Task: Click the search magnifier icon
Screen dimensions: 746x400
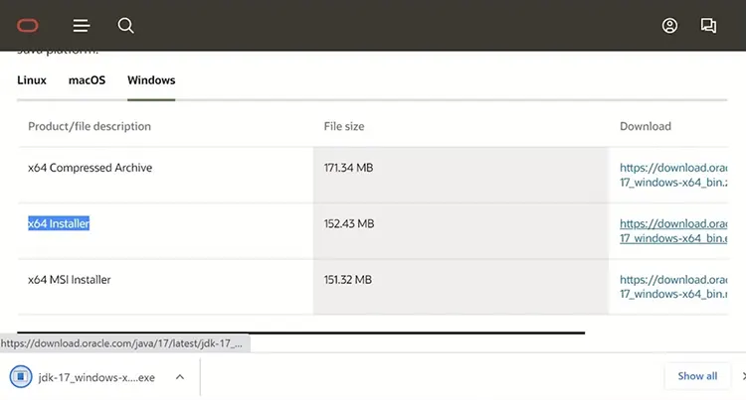Action: pyautogui.click(x=125, y=26)
